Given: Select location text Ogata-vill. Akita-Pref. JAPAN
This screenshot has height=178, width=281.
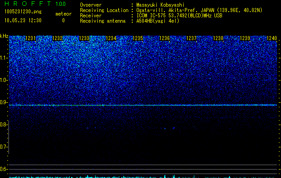Looking at the screenshot, I should coord(175,10).
